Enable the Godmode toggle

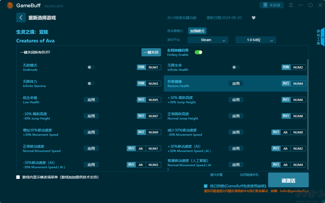pos(91,67)
